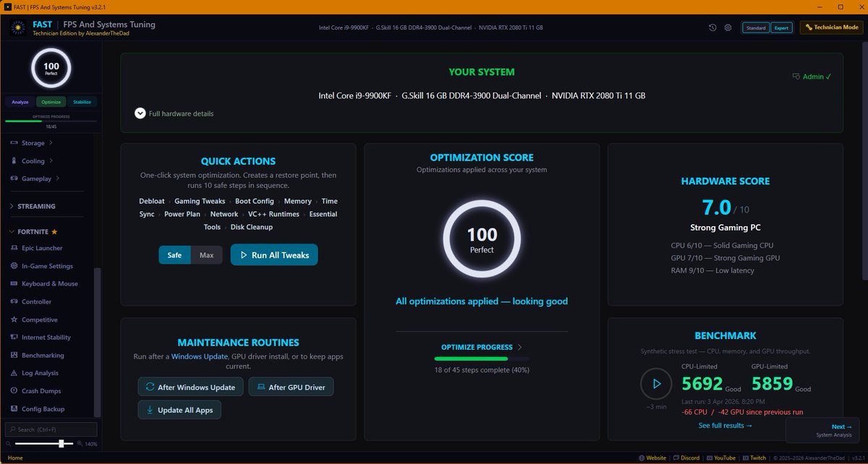The image size is (868, 464).
Task: Click the YouTube icon in footer
Action: (710, 457)
